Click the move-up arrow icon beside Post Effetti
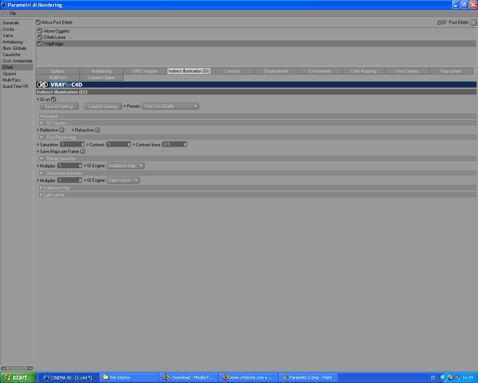The width and height of the screenshot is (478, 383). pos(440,22)
